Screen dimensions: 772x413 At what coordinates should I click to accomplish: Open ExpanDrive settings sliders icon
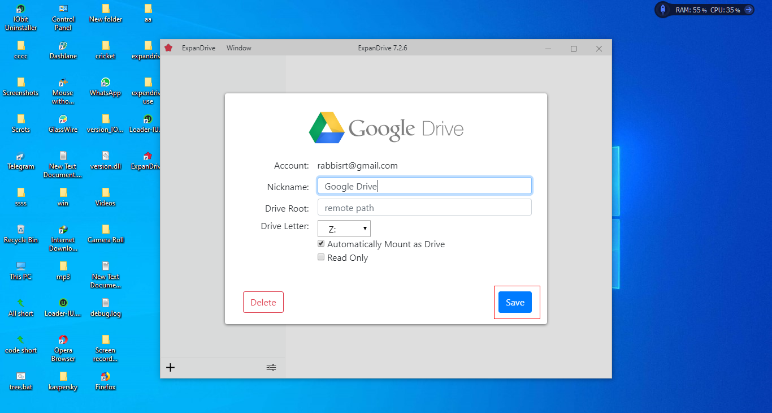click(271, 368)
